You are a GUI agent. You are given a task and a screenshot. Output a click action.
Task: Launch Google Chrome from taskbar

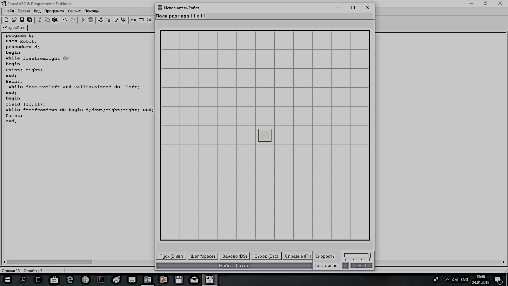pos(85,280)
